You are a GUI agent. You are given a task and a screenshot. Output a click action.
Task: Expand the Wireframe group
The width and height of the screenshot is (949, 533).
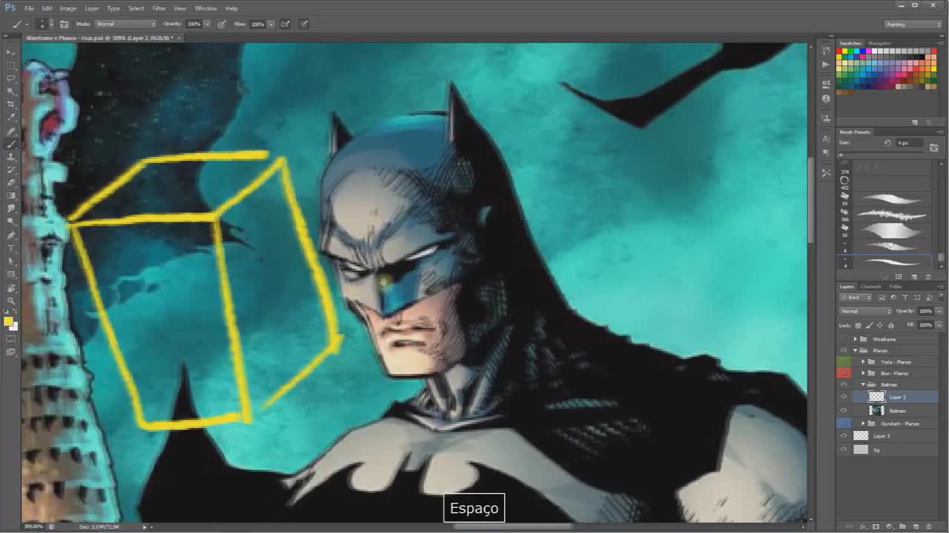point(856,339)
